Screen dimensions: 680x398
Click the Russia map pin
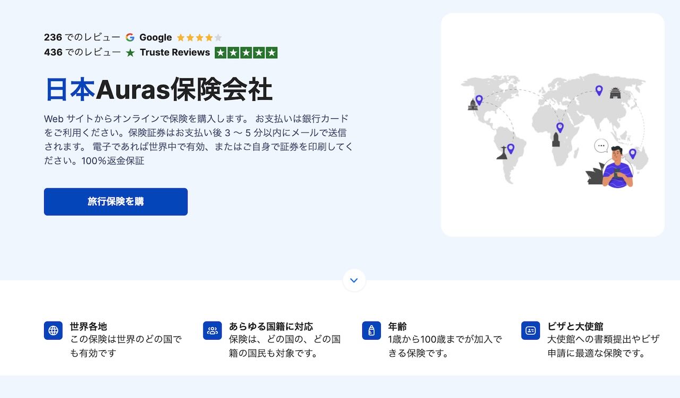coord(599,91)
